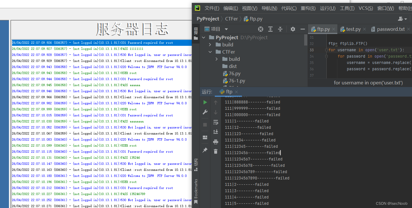
Task: Open the 编辑(E) menu
Action: [231, 8]
